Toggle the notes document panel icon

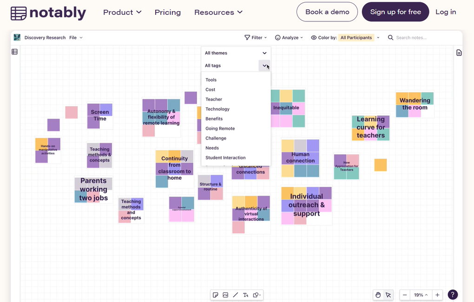[459, 53]
